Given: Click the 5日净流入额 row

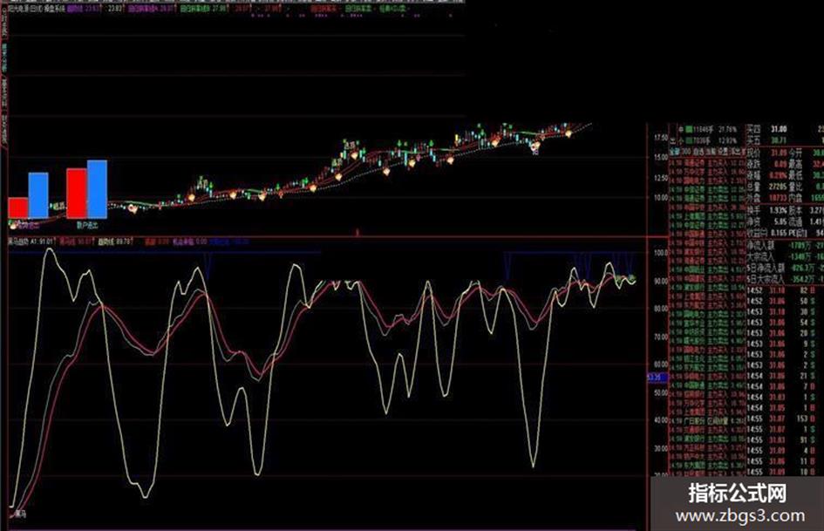Looking at the screenshot, I should (x=785, y=269).
